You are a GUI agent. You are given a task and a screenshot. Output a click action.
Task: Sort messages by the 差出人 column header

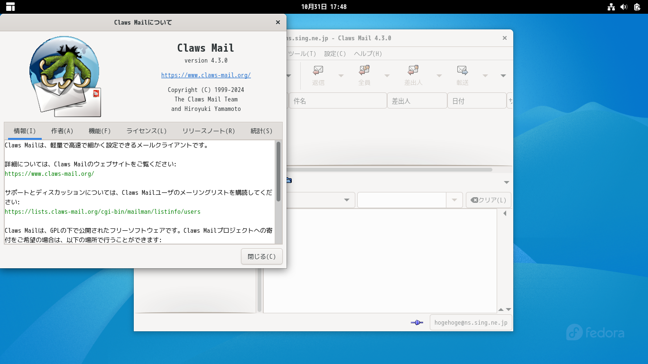[x=417, y=101]
